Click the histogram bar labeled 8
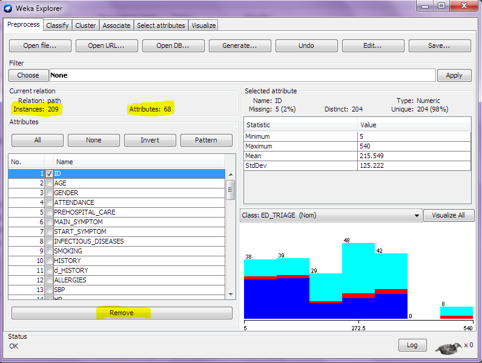Viewport: 482px width, 363px height. [457, 313]
